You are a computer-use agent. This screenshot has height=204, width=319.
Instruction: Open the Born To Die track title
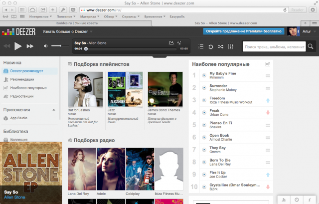click(220, 160)
